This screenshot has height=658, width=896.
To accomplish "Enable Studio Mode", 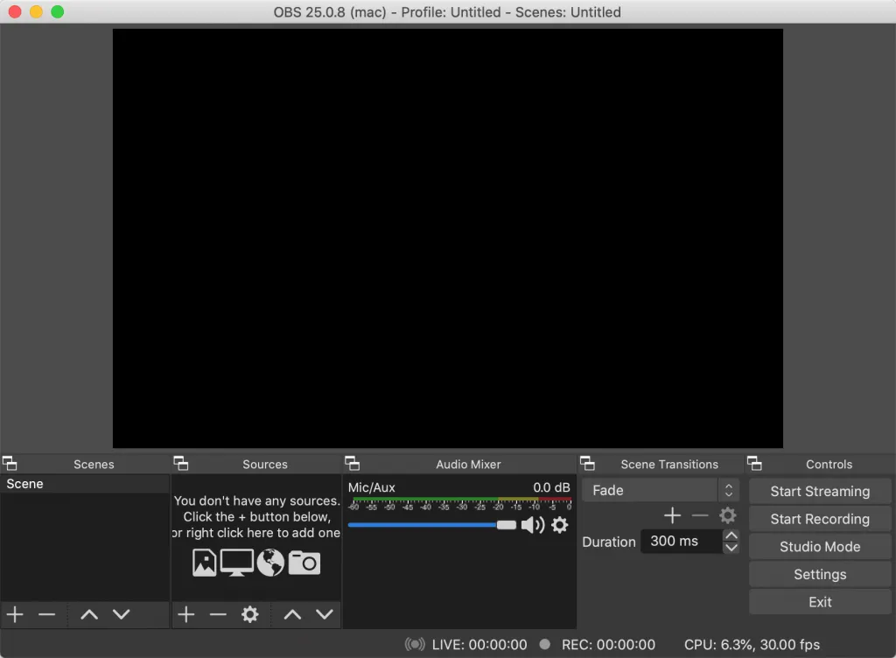I will [819, 546].
